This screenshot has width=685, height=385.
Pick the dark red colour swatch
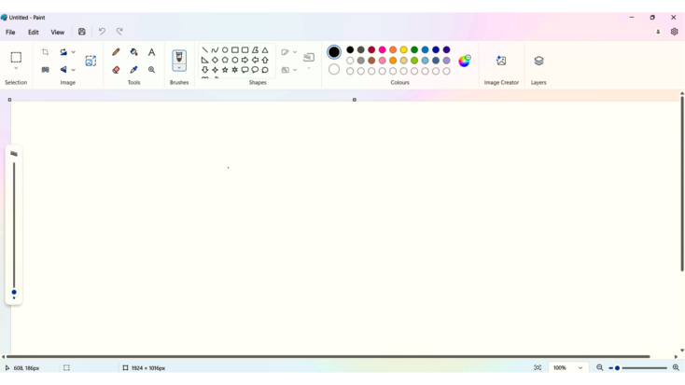tap(371, 49)
